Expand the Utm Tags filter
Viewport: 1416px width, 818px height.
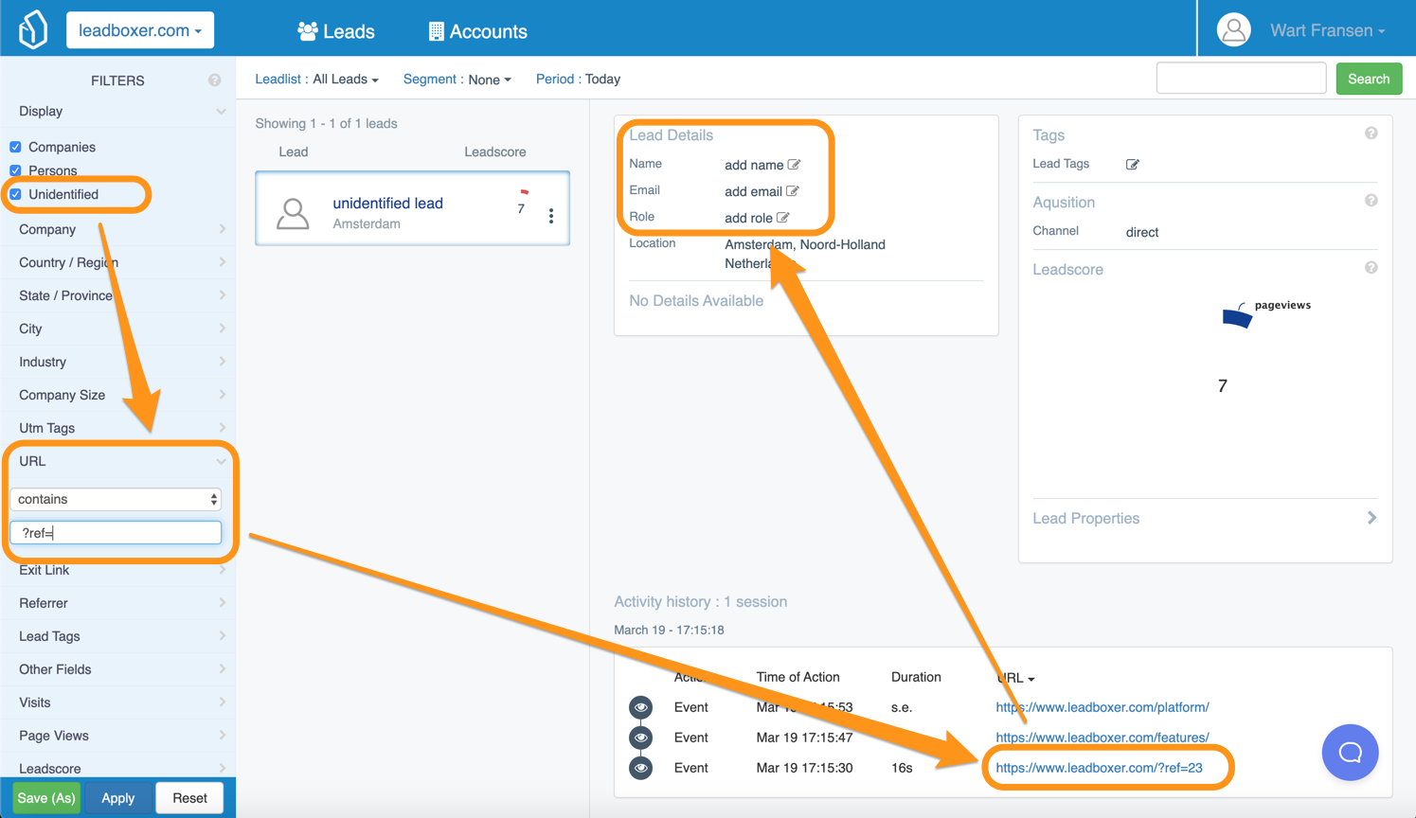tap(117, 428)
